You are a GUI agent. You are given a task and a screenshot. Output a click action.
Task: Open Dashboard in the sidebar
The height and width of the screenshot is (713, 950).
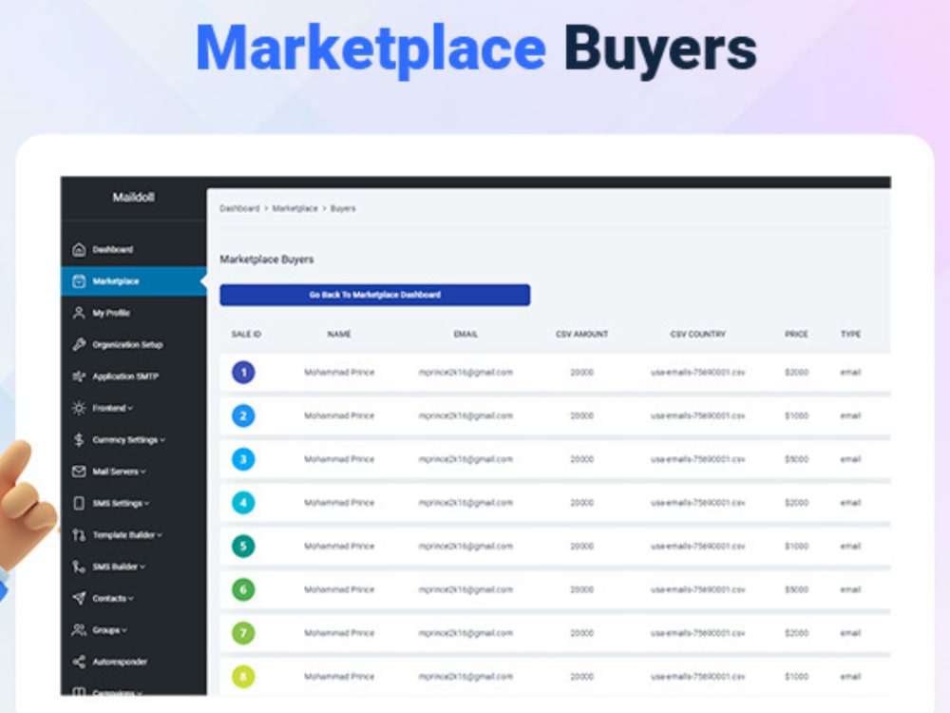click(113, 250)
